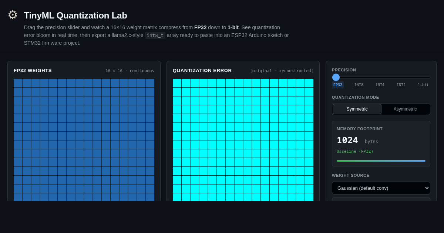
Task: Click the precision slider thumb
Action: click(x=336, y=77)
